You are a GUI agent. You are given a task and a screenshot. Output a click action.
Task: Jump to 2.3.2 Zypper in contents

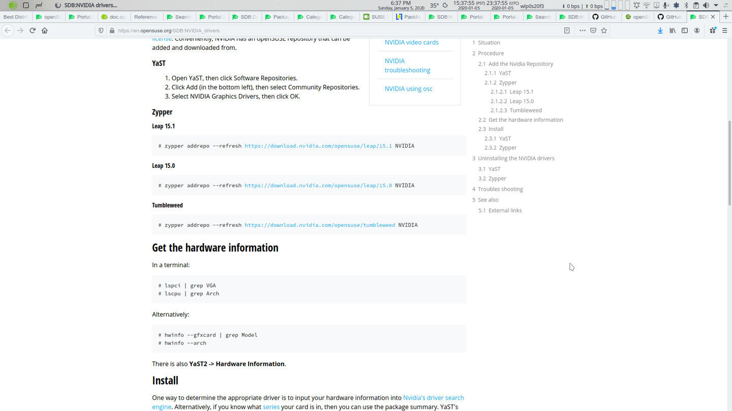pyautogui.click(x=500, y=148)
